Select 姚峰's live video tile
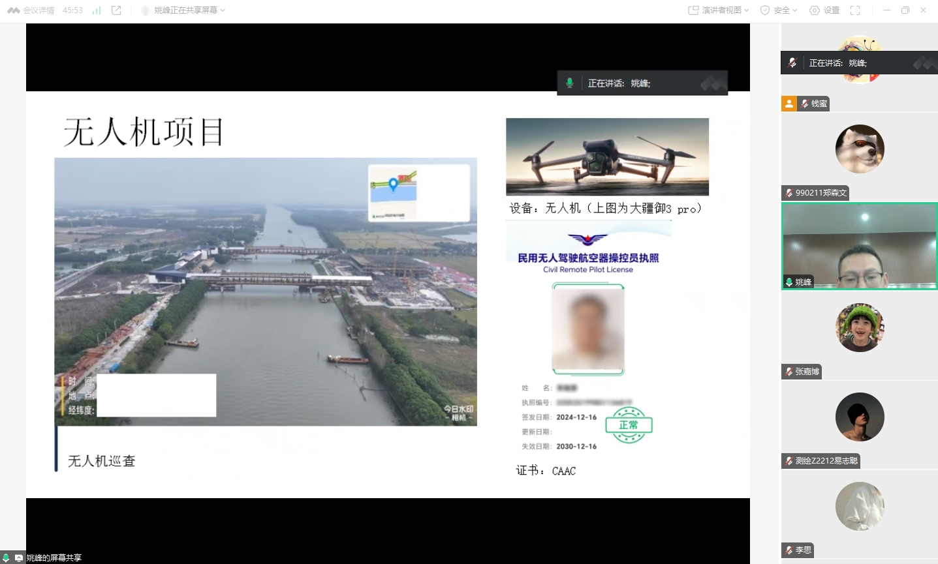This screenshot has width=938, height=564. (860, 246)
